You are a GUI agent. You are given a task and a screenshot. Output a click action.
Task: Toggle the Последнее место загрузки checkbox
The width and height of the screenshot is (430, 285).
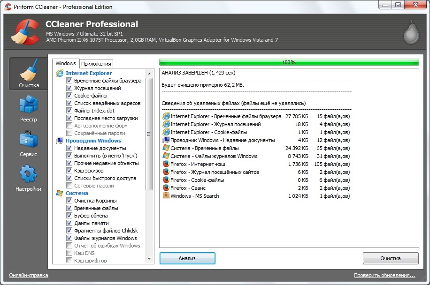[x=69, y=118]
